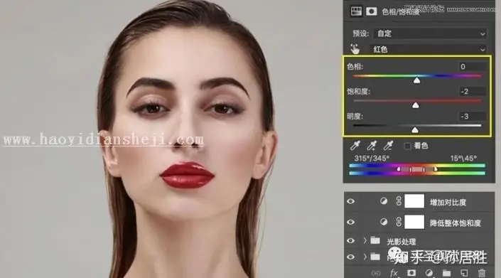This screenshot has height=278, width=501.
Task: Hide the 增加对比度 layer
Action: tap(351, 201)
